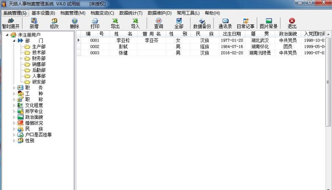Collapse the 部门 node arrow
The height and width of the screenshot is (190, 332).
click(14, 41)
